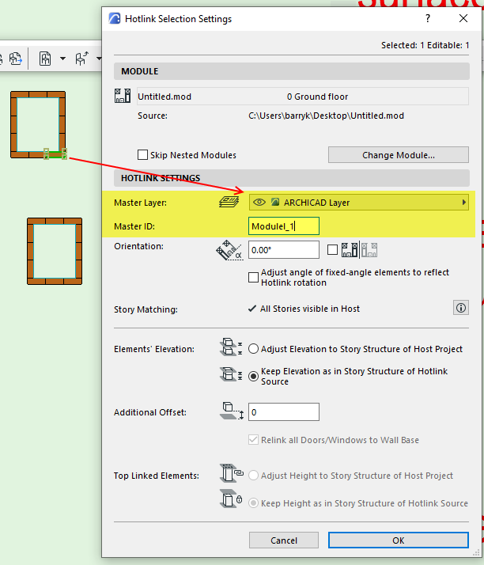Click the toolbar furniture/chair tool icon
The width and height of the screenshot is (484, 565).
[x=45, y=59]
